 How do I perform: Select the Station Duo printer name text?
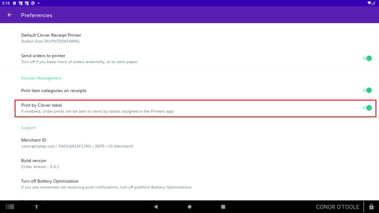click(50, 41)
